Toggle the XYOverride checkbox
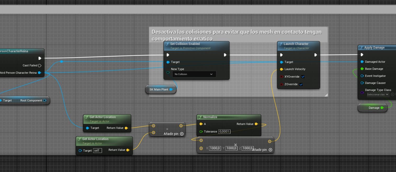The image size is (396, 172). click(303, 77)
